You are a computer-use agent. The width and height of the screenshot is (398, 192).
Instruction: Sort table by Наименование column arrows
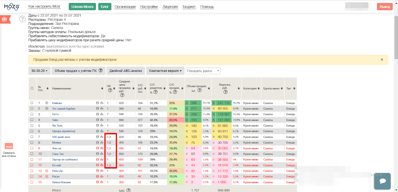click(102, 89)
